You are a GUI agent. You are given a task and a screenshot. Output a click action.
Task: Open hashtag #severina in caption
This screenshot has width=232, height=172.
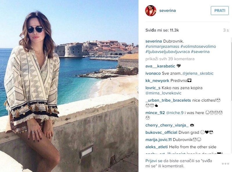pos(200,52)
